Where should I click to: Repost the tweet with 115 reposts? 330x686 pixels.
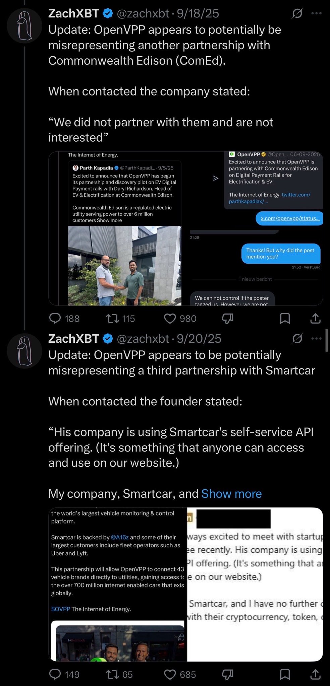[113, 318]
